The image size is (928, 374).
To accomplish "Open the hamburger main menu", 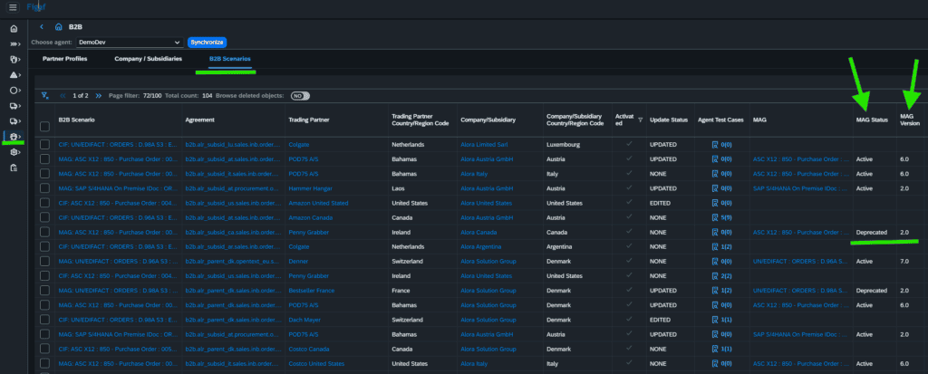I will pyautogui.click(x=13, y=7).
